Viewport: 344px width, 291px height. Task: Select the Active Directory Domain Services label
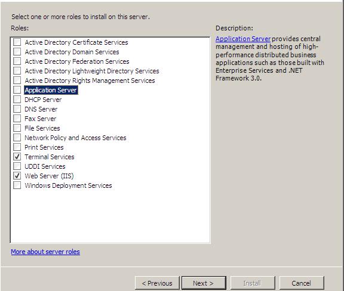(72, 52)
